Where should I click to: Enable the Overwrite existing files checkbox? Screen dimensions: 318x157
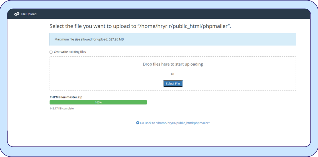(51, 52)
